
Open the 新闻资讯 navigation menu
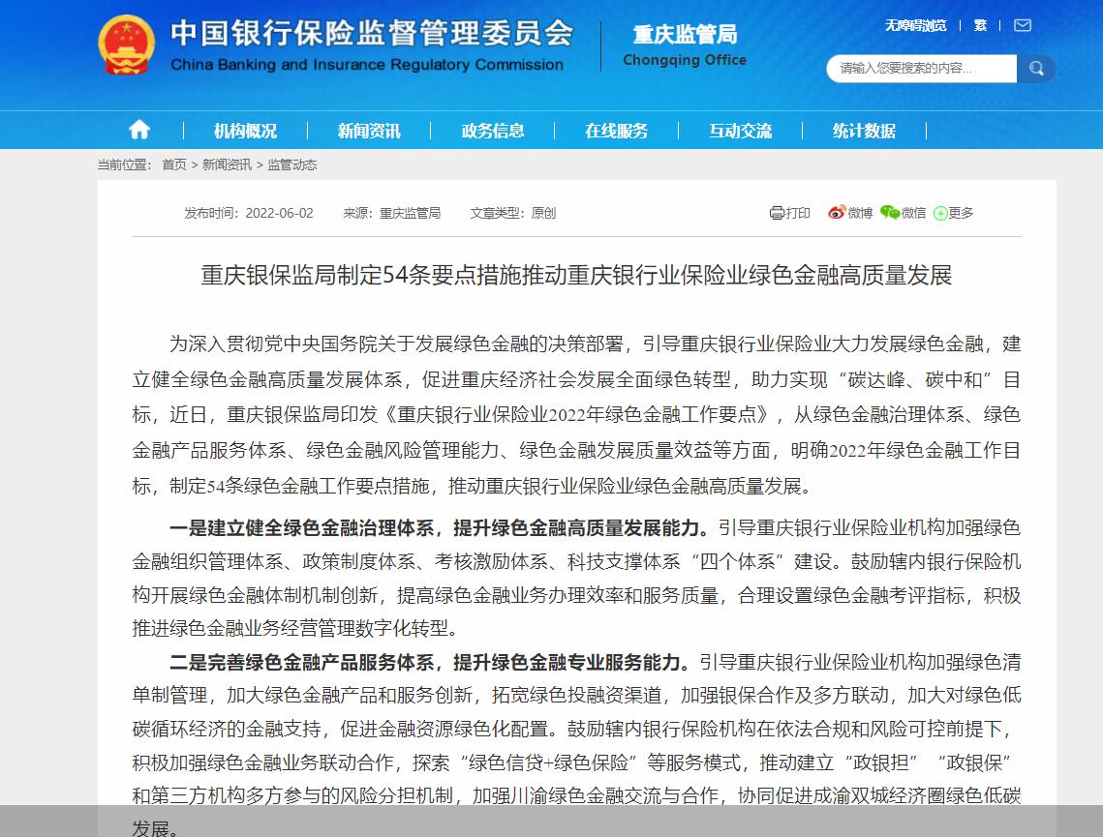click(370, 129)
